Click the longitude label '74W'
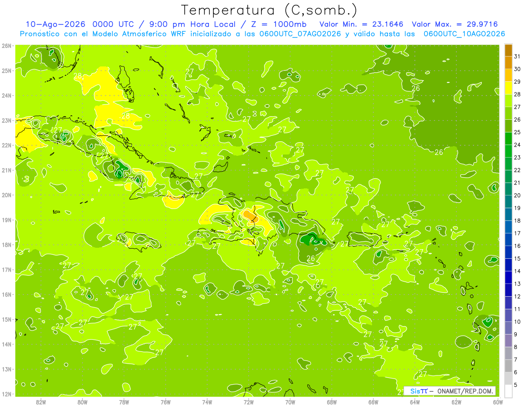 pyautogui.click(x=207, y=402)
